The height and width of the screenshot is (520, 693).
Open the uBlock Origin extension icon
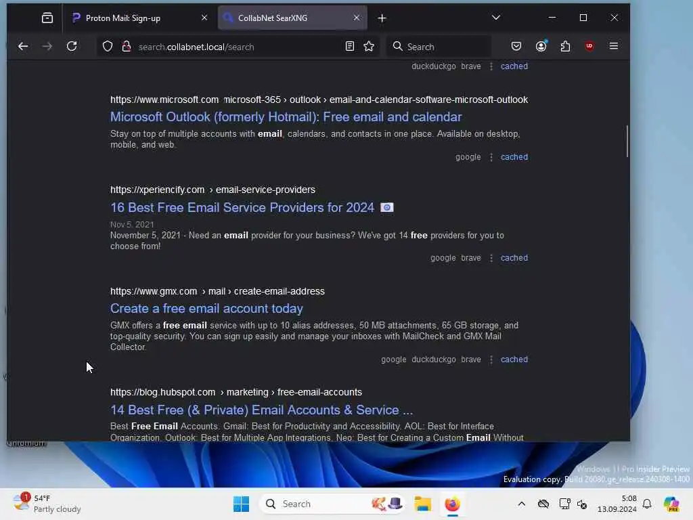point(589,47)
